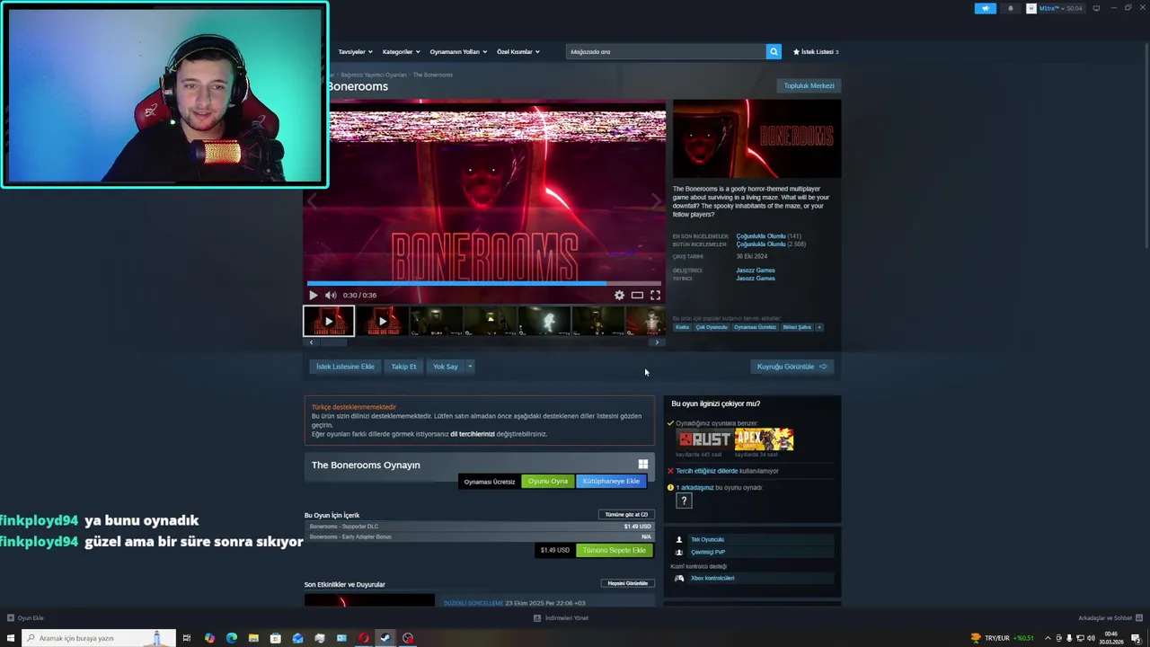Select the Launch Trailer thumbnail

click(x=328, y=321)
